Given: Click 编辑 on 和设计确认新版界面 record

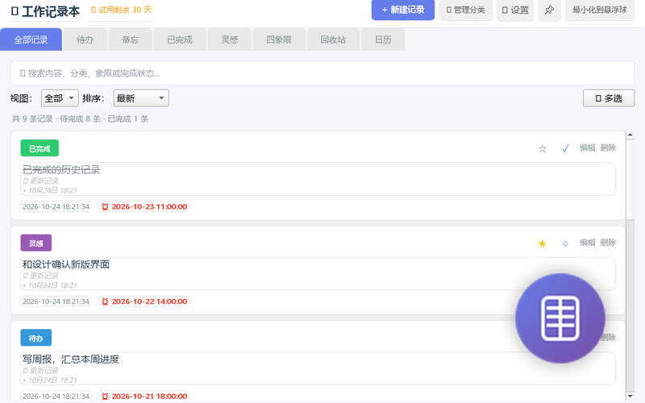Looking at the screenshot, I should (588, 243).
